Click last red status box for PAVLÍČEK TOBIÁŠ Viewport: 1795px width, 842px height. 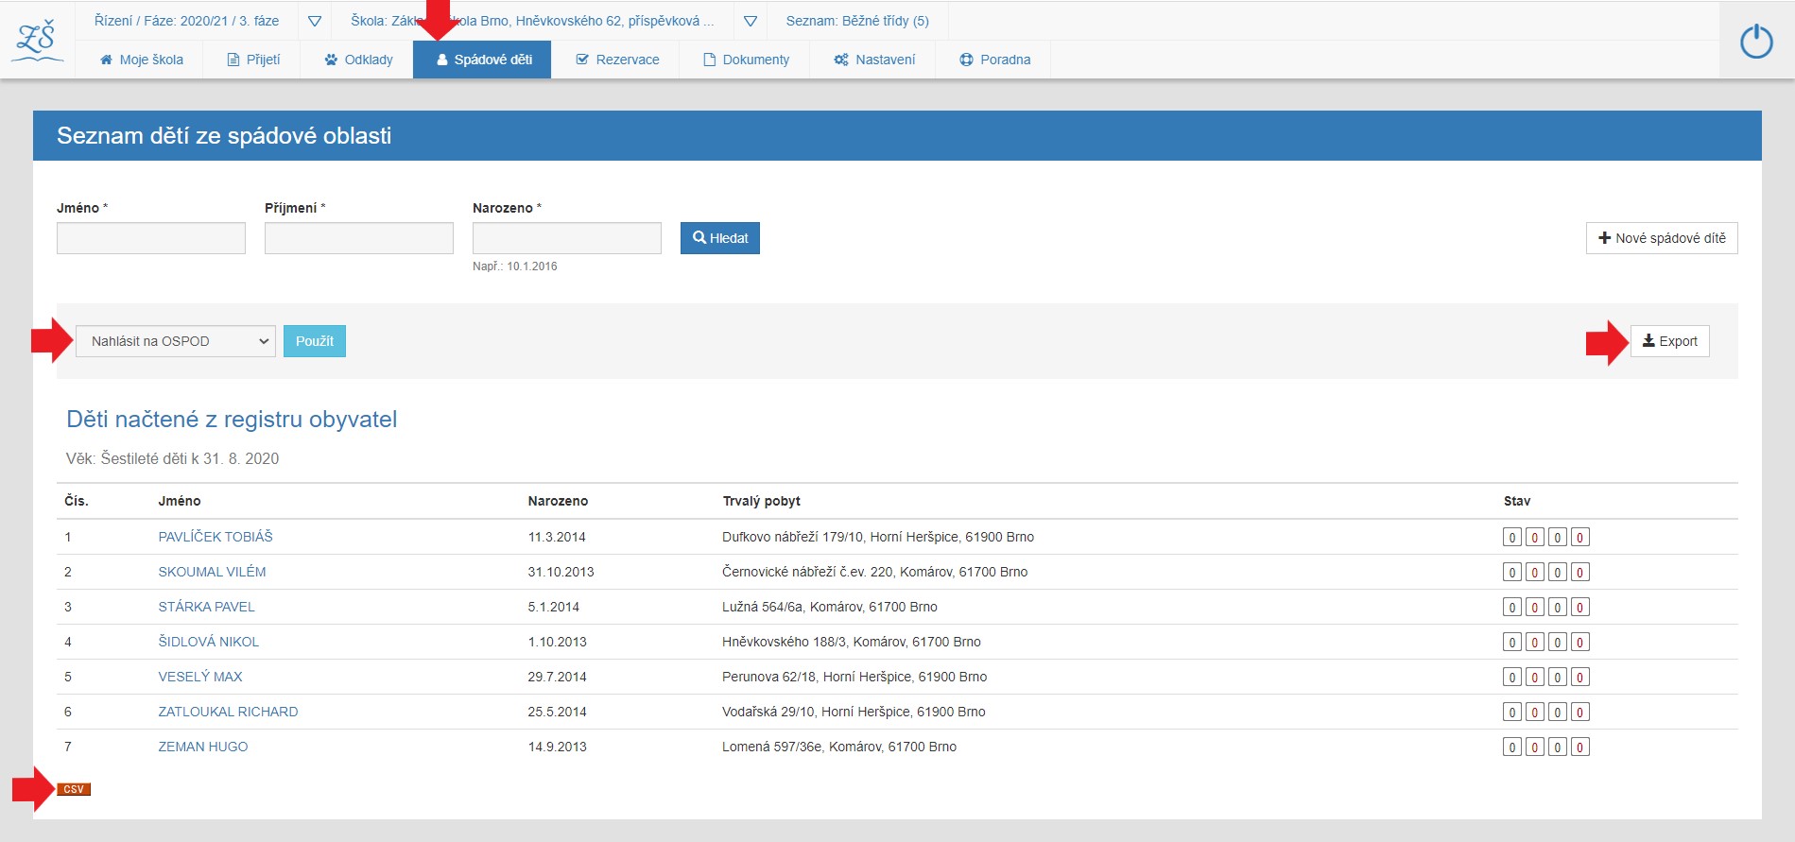(x=1580, y=538)
